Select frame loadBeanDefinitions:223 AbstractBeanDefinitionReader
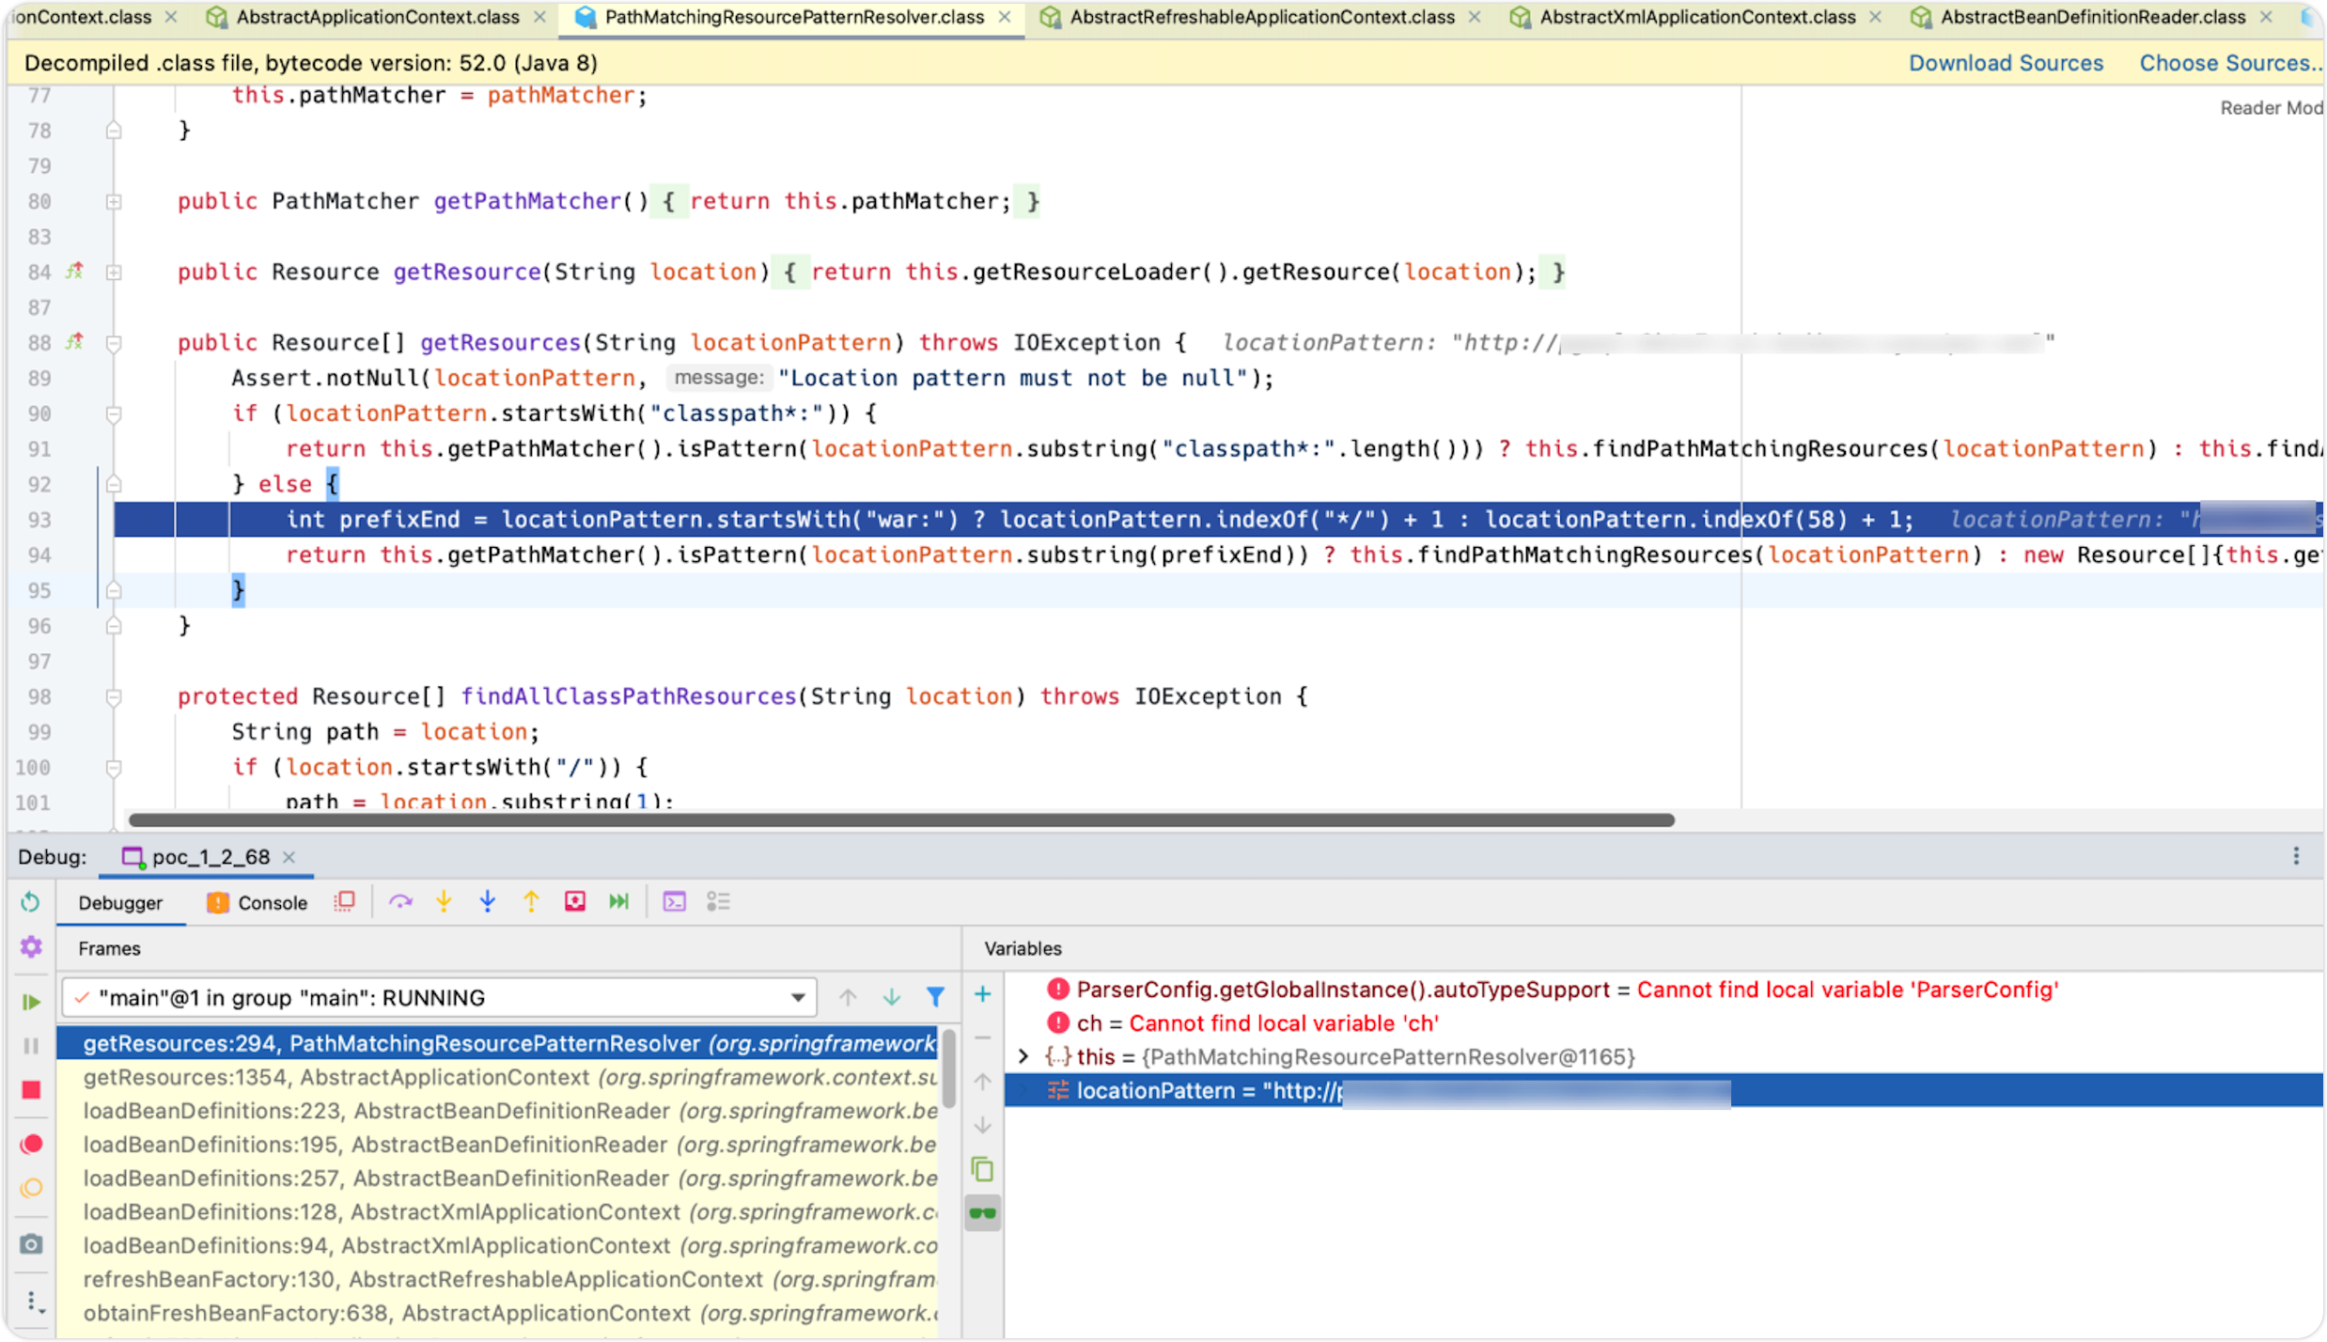Image resolution: width=2327 pixels, height=1342 pixels. (x=497, y=1112)
